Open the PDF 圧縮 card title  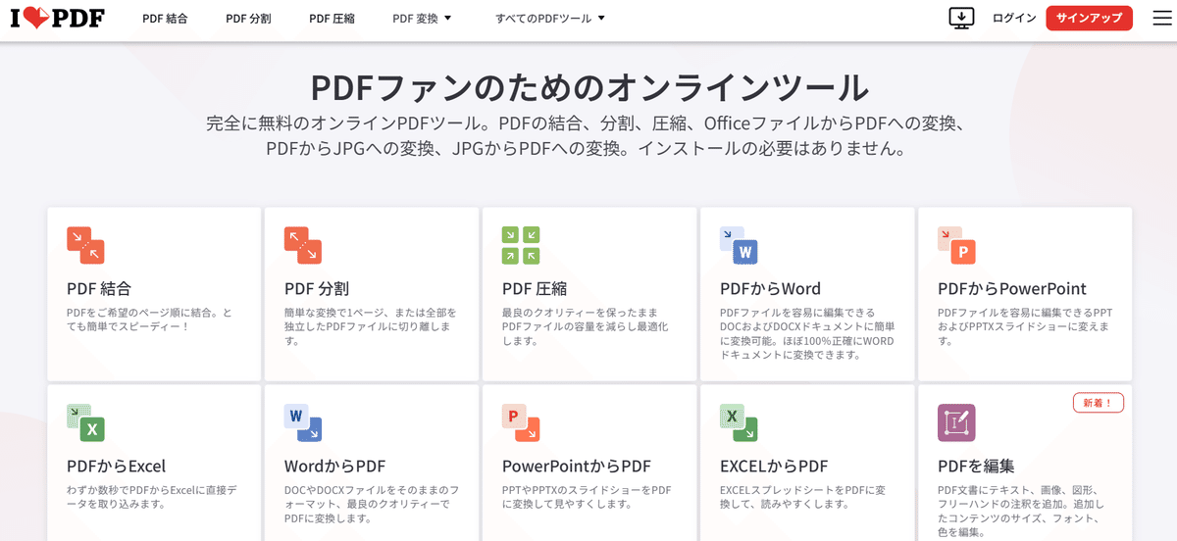coord(535,289)
